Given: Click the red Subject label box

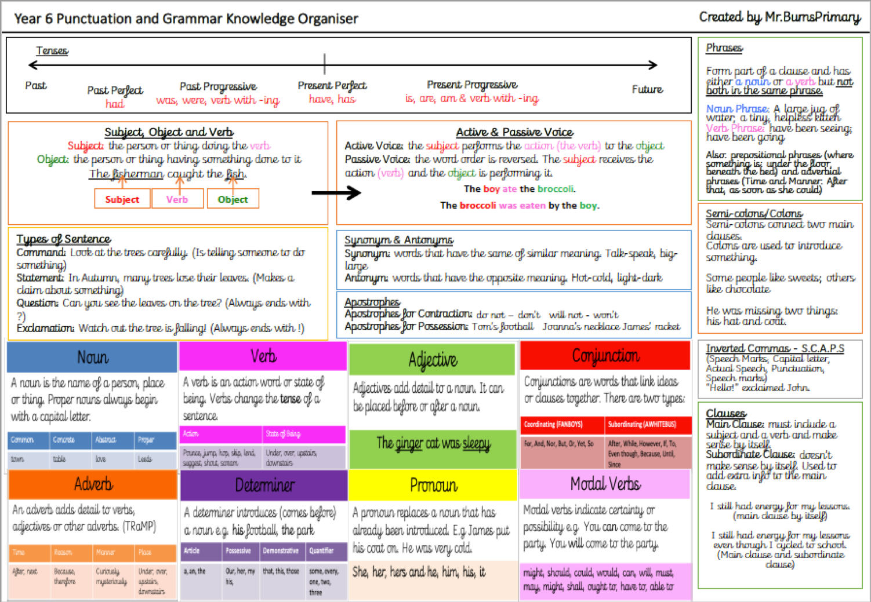Looking at the screenshot, I should click(x=122, y=199).
